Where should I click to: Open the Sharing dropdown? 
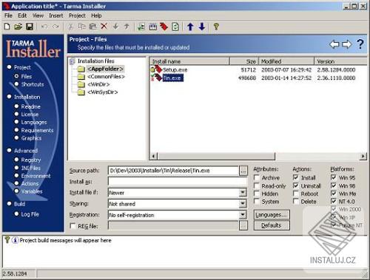pyautogui.click(x=243, y=204)
